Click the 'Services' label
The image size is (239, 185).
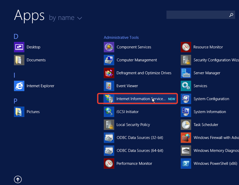(x=200, y=86)
